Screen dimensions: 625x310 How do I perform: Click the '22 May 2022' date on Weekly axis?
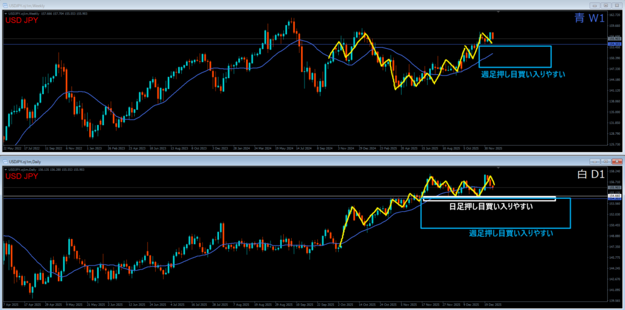[12, 148]
